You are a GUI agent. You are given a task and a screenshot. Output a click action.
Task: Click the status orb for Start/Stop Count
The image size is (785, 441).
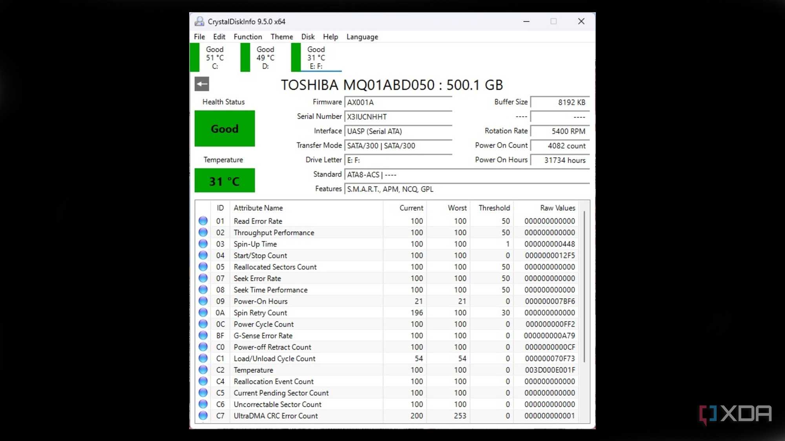(203, 255)
